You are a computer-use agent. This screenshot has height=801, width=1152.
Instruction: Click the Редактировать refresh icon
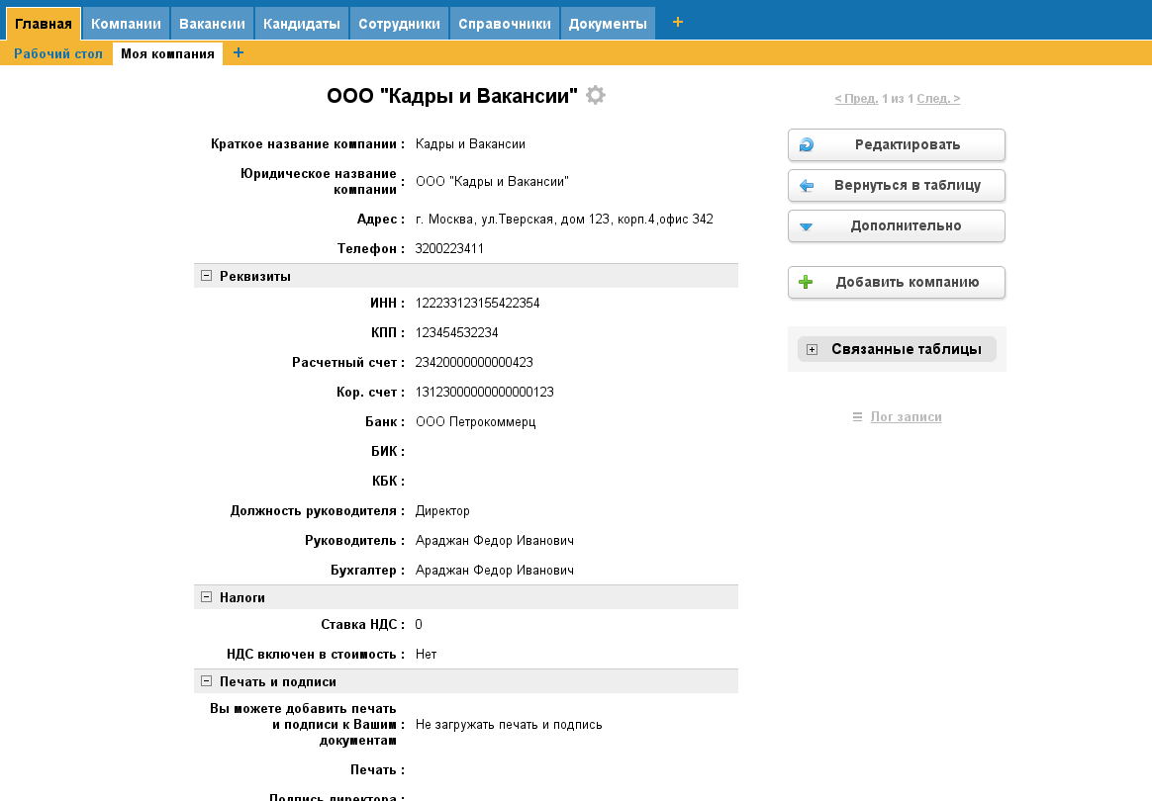(807, 145)
